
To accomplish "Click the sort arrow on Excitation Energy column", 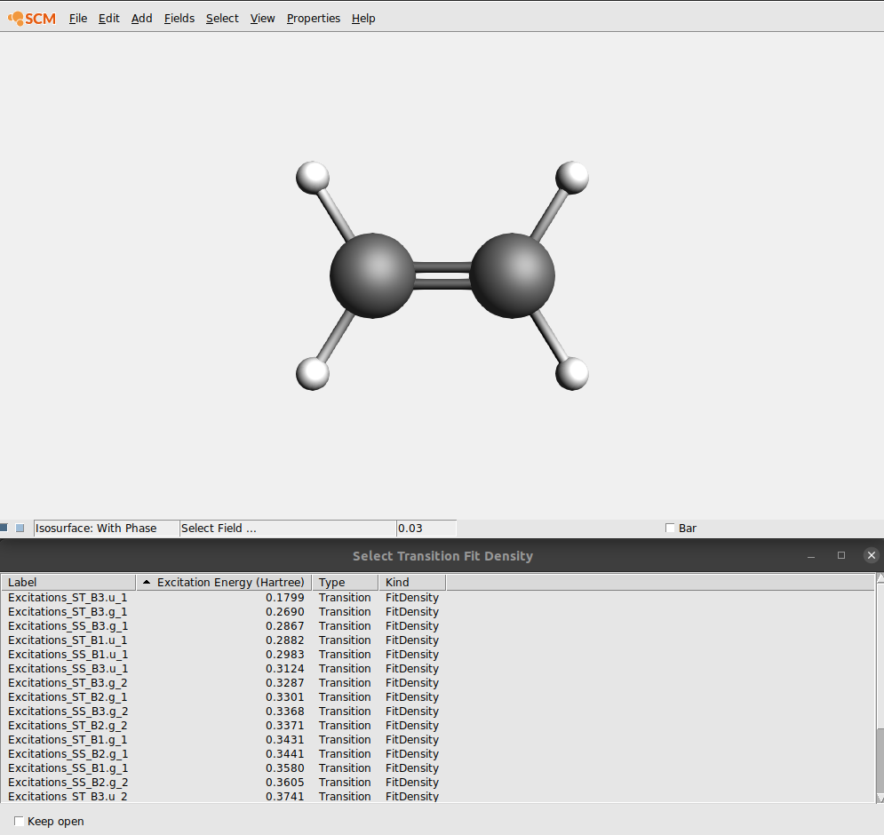I will pyautogui.click(x=147, y=582).
